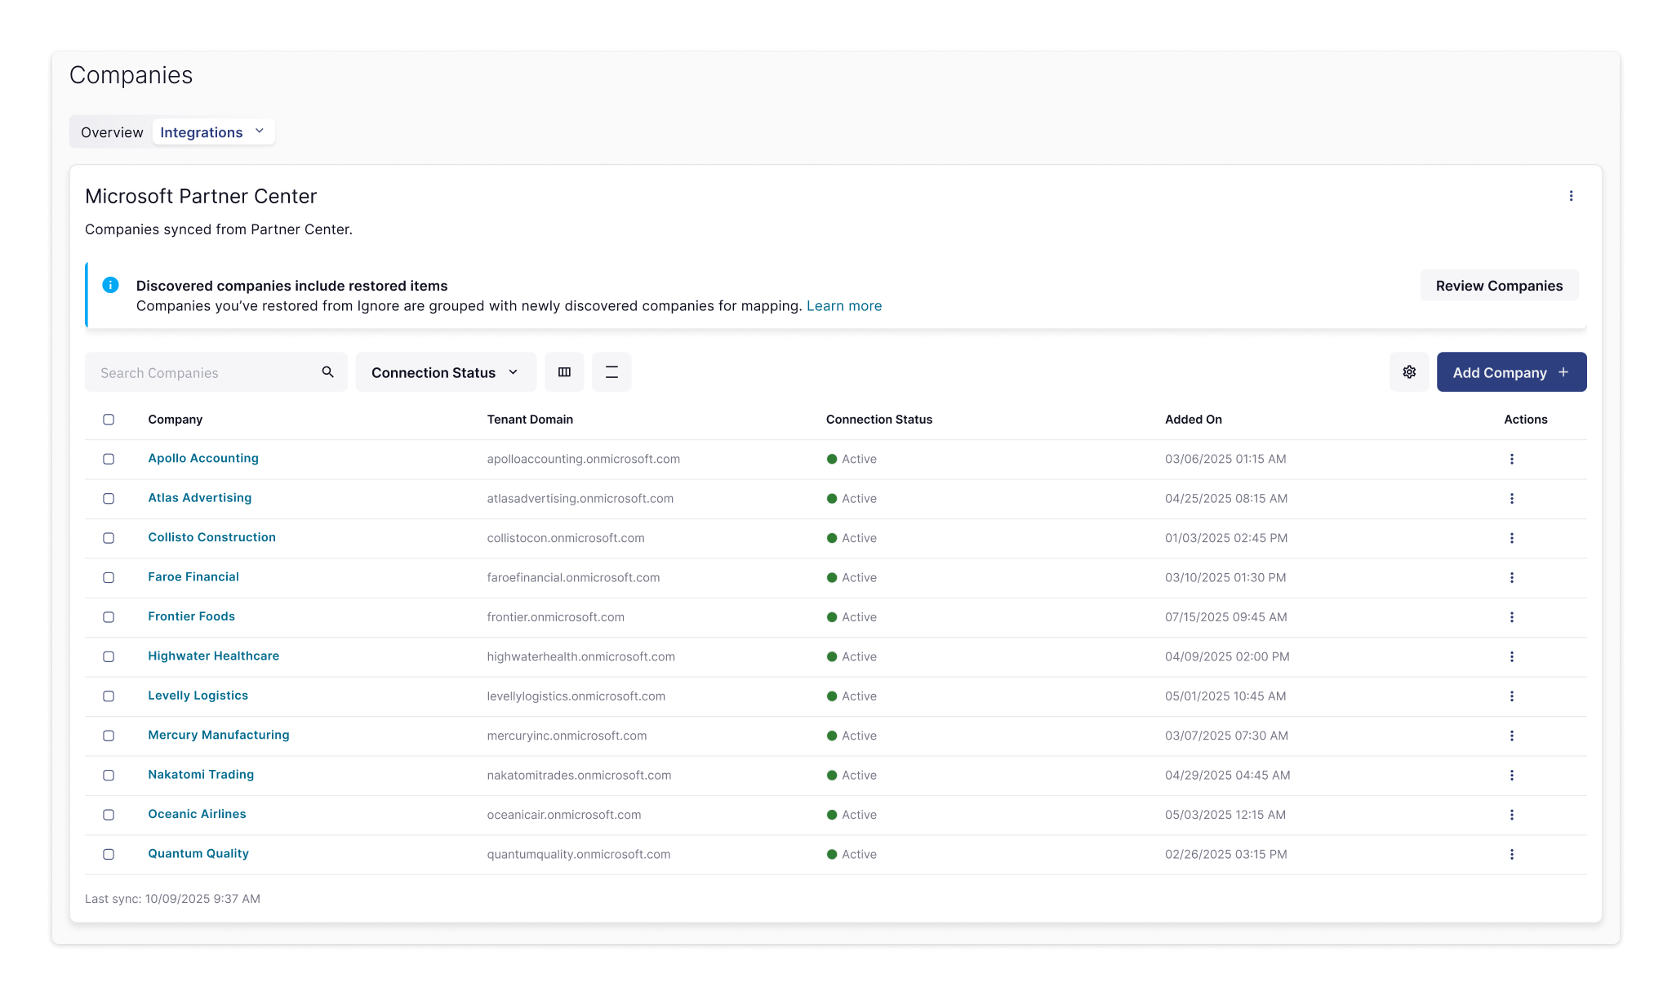Viewport: 1672px width, 996px height.
Task: Open the column visibility icon
Action: click(x=564, y=371)
